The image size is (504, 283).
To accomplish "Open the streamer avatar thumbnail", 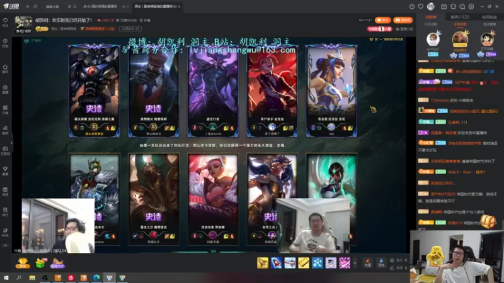I will click(23, 25).
